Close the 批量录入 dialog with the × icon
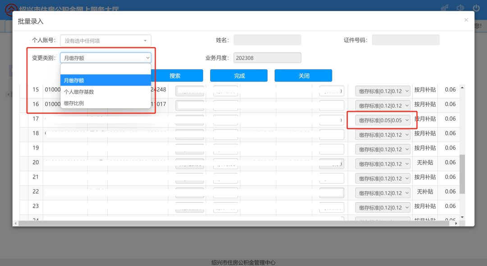 [466, 20]
